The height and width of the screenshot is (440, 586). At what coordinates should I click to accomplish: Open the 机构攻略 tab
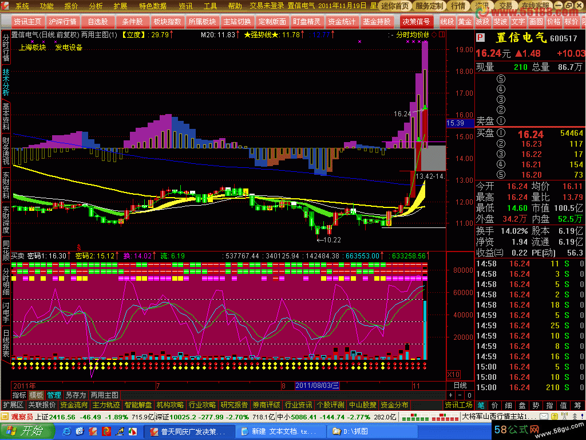coord(170,405)
